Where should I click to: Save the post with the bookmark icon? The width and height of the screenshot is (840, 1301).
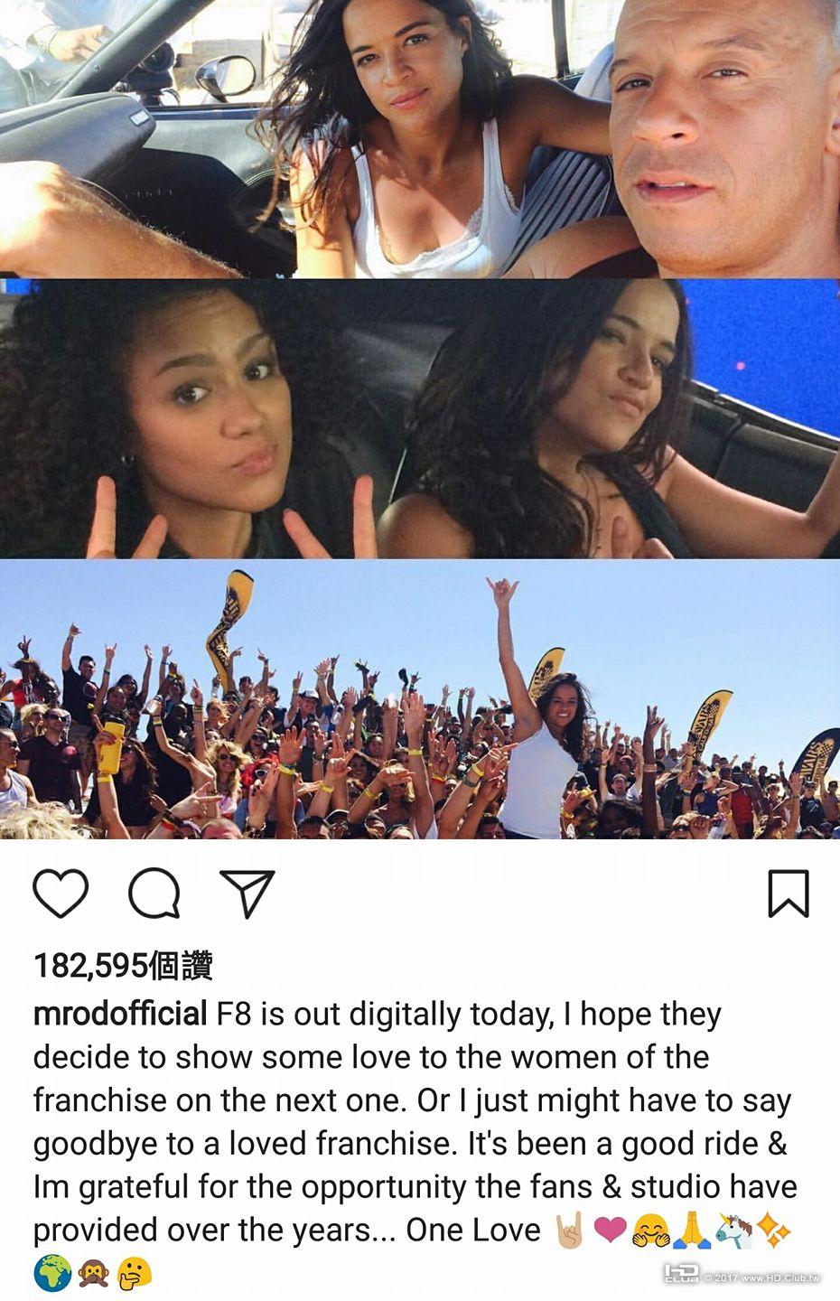pyautogui.click(x=789, y=894)
